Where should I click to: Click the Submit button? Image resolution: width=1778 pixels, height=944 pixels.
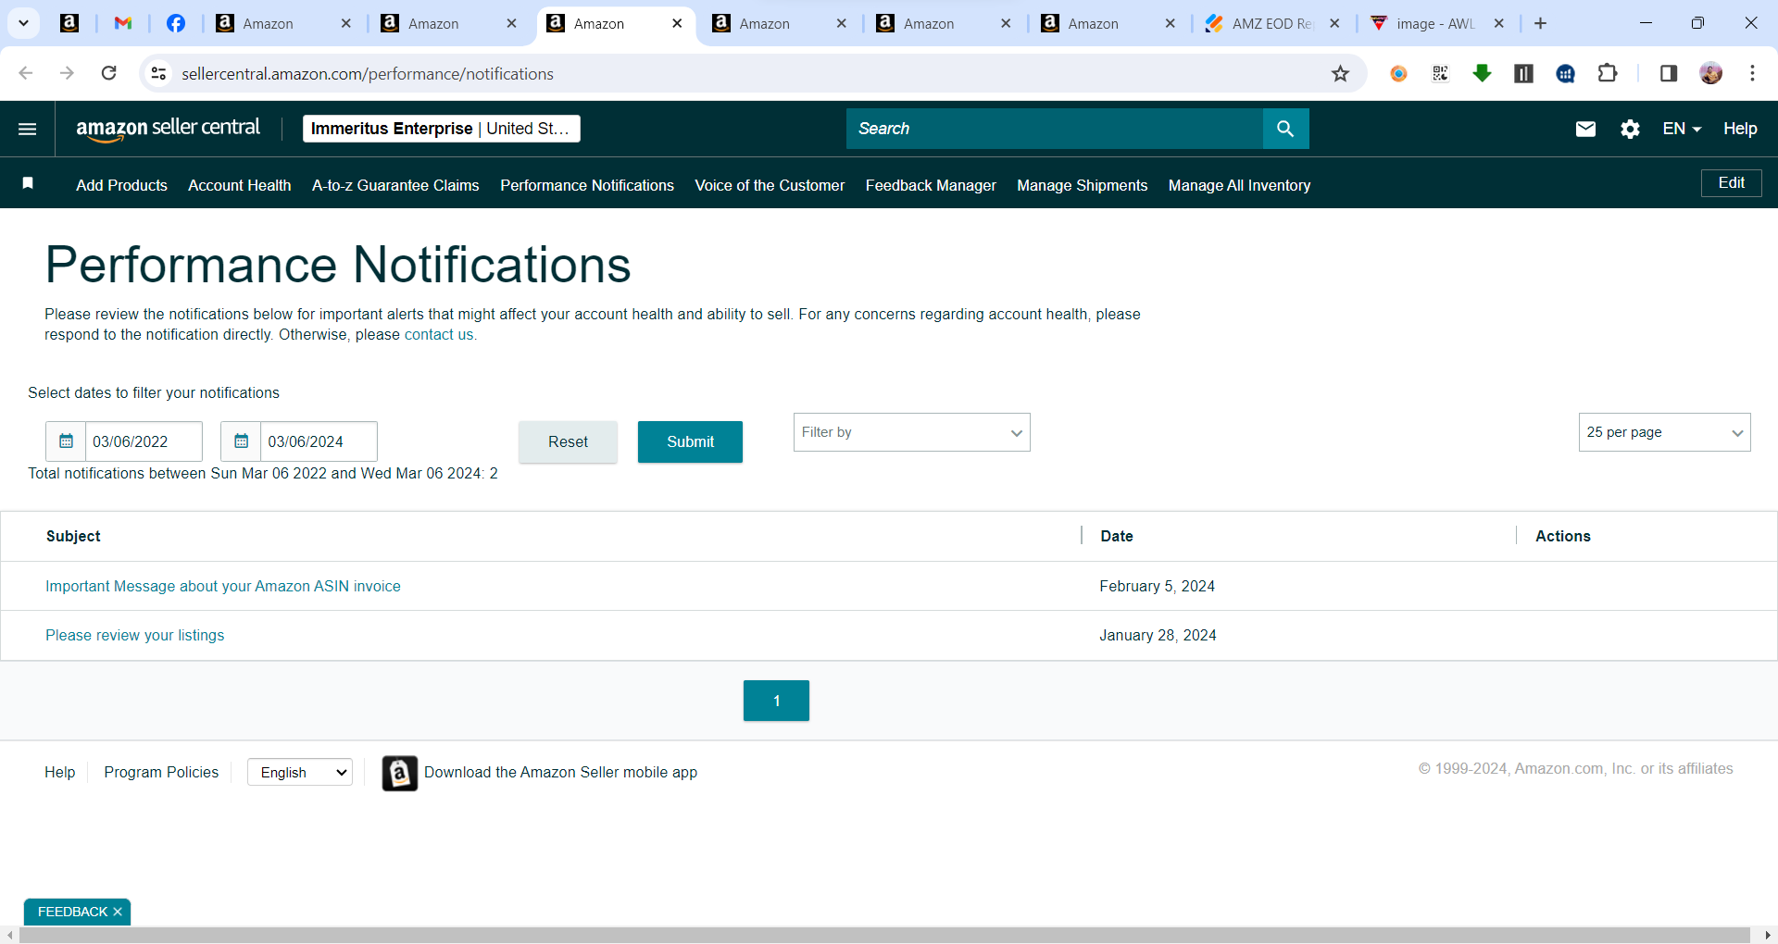(x=690, y=441)
